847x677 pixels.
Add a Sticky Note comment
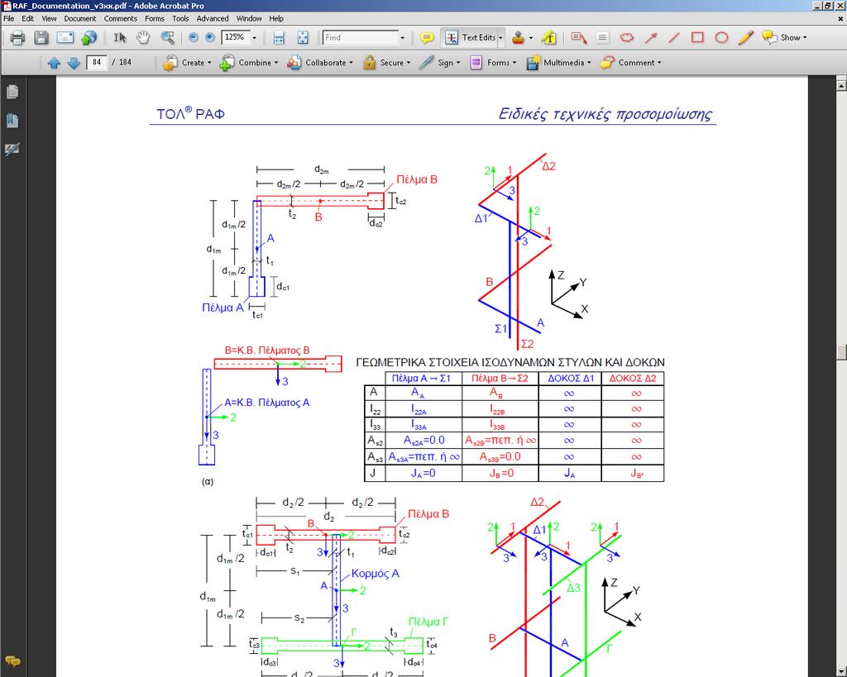(427, 38)
